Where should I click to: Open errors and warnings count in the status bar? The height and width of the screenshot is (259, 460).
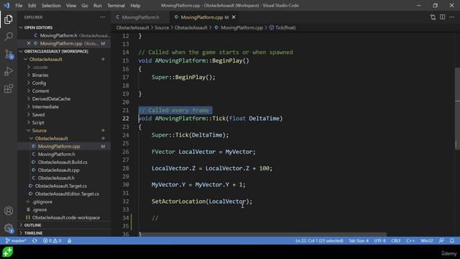tap(52, 241)
